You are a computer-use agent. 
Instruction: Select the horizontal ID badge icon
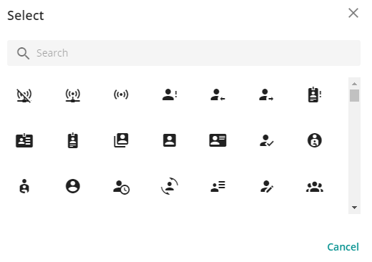(24, 140)
